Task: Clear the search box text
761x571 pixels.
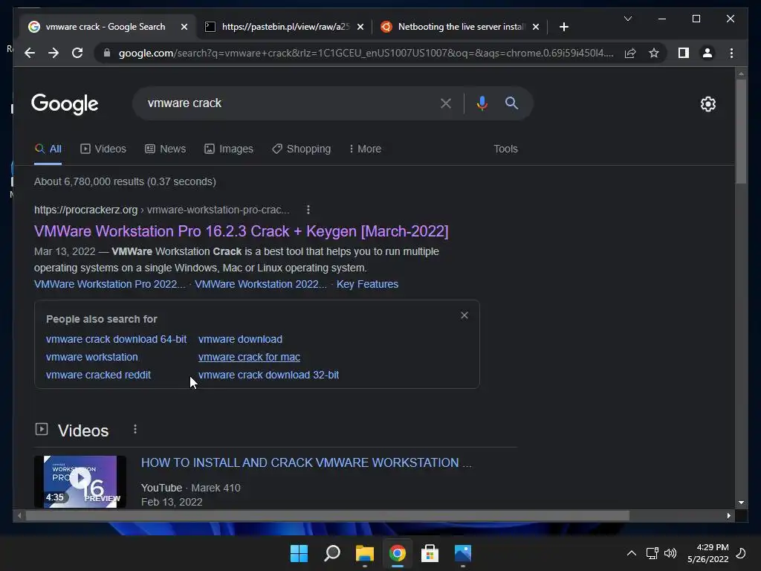Action: (x=446, y=103)
